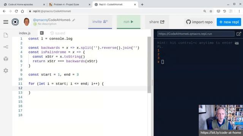Click the saved history indicator
Image resolution: width=243 pixels, height=136 pixels.
[x=58, y=33]
